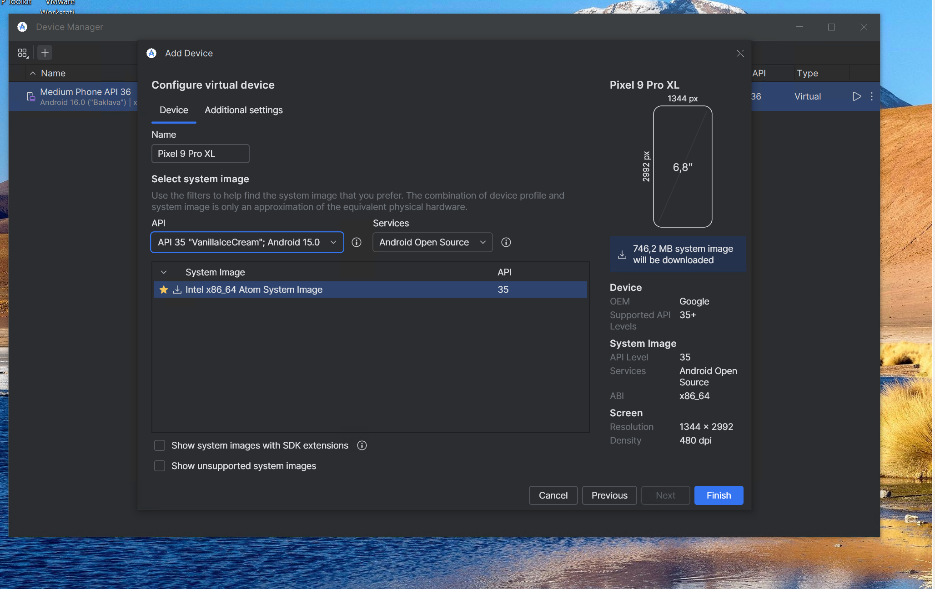Click the add device plus icon

pos(45,53)
